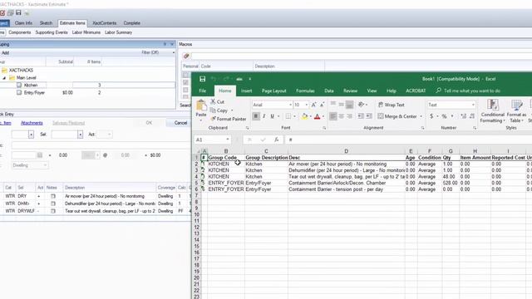Open the Merge & Center dropdown arrow
Image resolution: width=532 pixels, height=299 pixels.
tap(421, 116)
